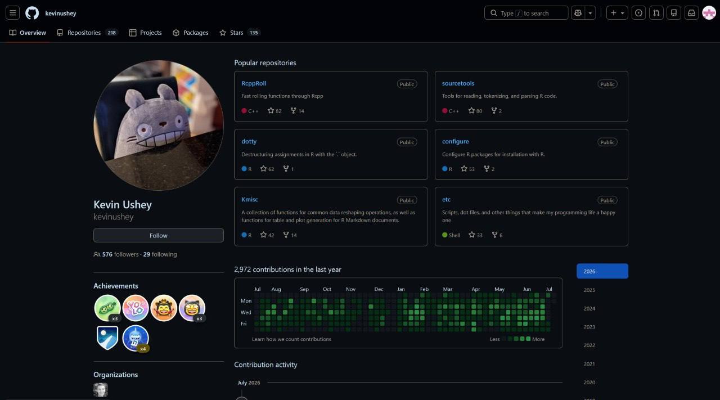View dotty star count icon

263,169
